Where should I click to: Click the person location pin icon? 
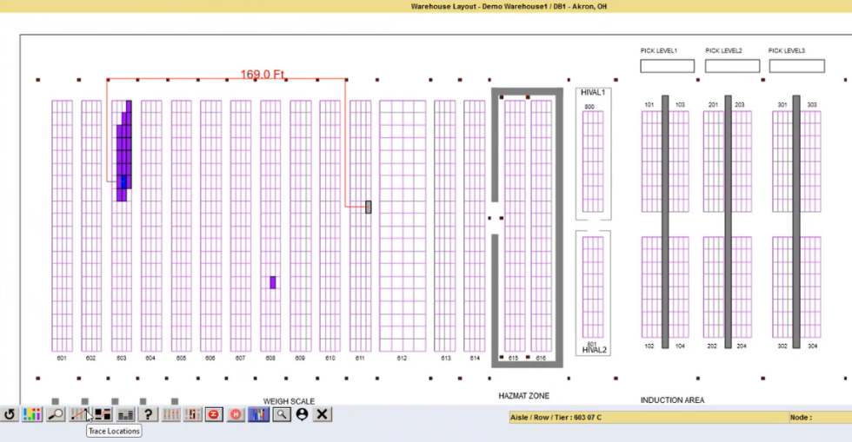(303, 414)
